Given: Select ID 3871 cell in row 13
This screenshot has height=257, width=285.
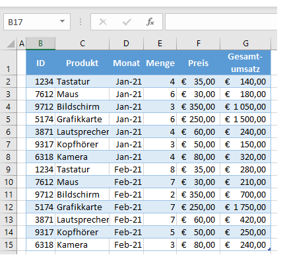Looking at the screenshot, I should pos(40,219).
